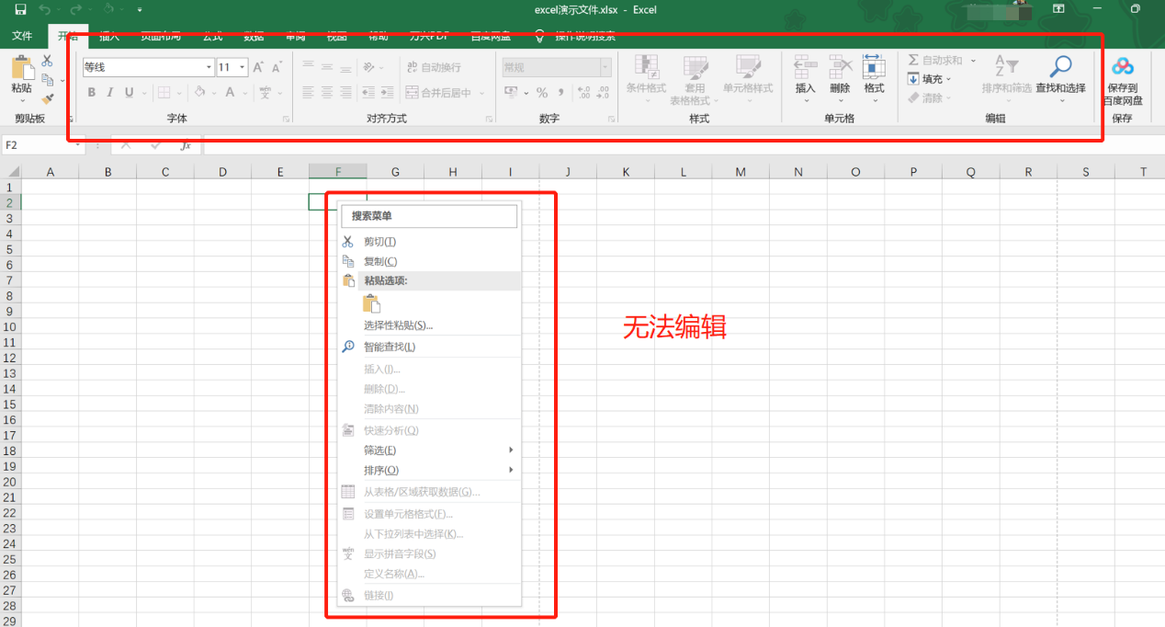Viewport: 1165px width, 627px height.
Task: Expand the AutoSum (自动求和) dropdown arrow
Action: click(x=973, y=61)
